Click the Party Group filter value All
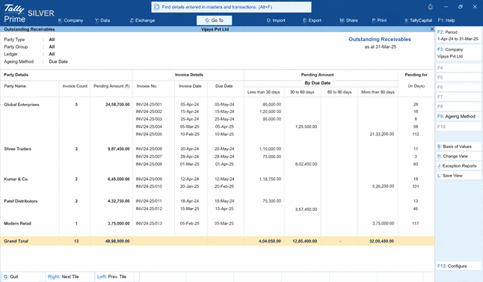 tap(52, 47)
